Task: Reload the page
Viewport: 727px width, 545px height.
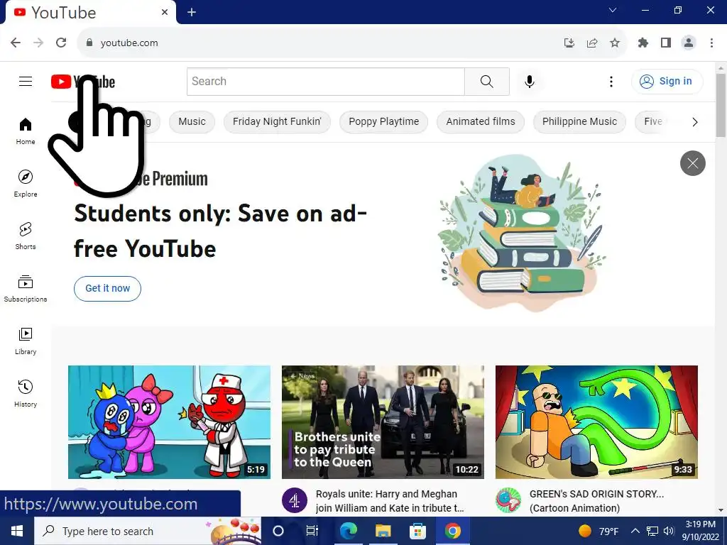Action: [61, 43]
